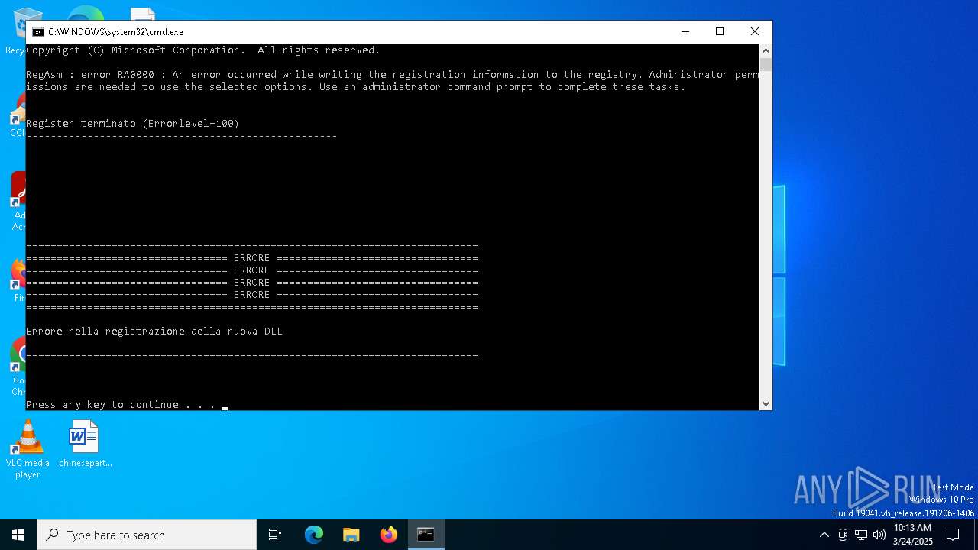Close the cmd.exe window
This screenshot has height=550, width=978.
click(x=755, y=32)
